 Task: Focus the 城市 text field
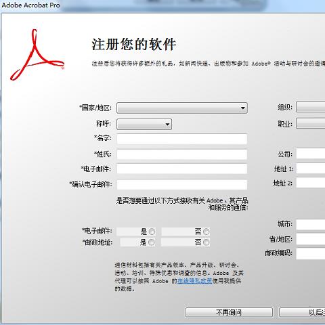tap(311, 225)
